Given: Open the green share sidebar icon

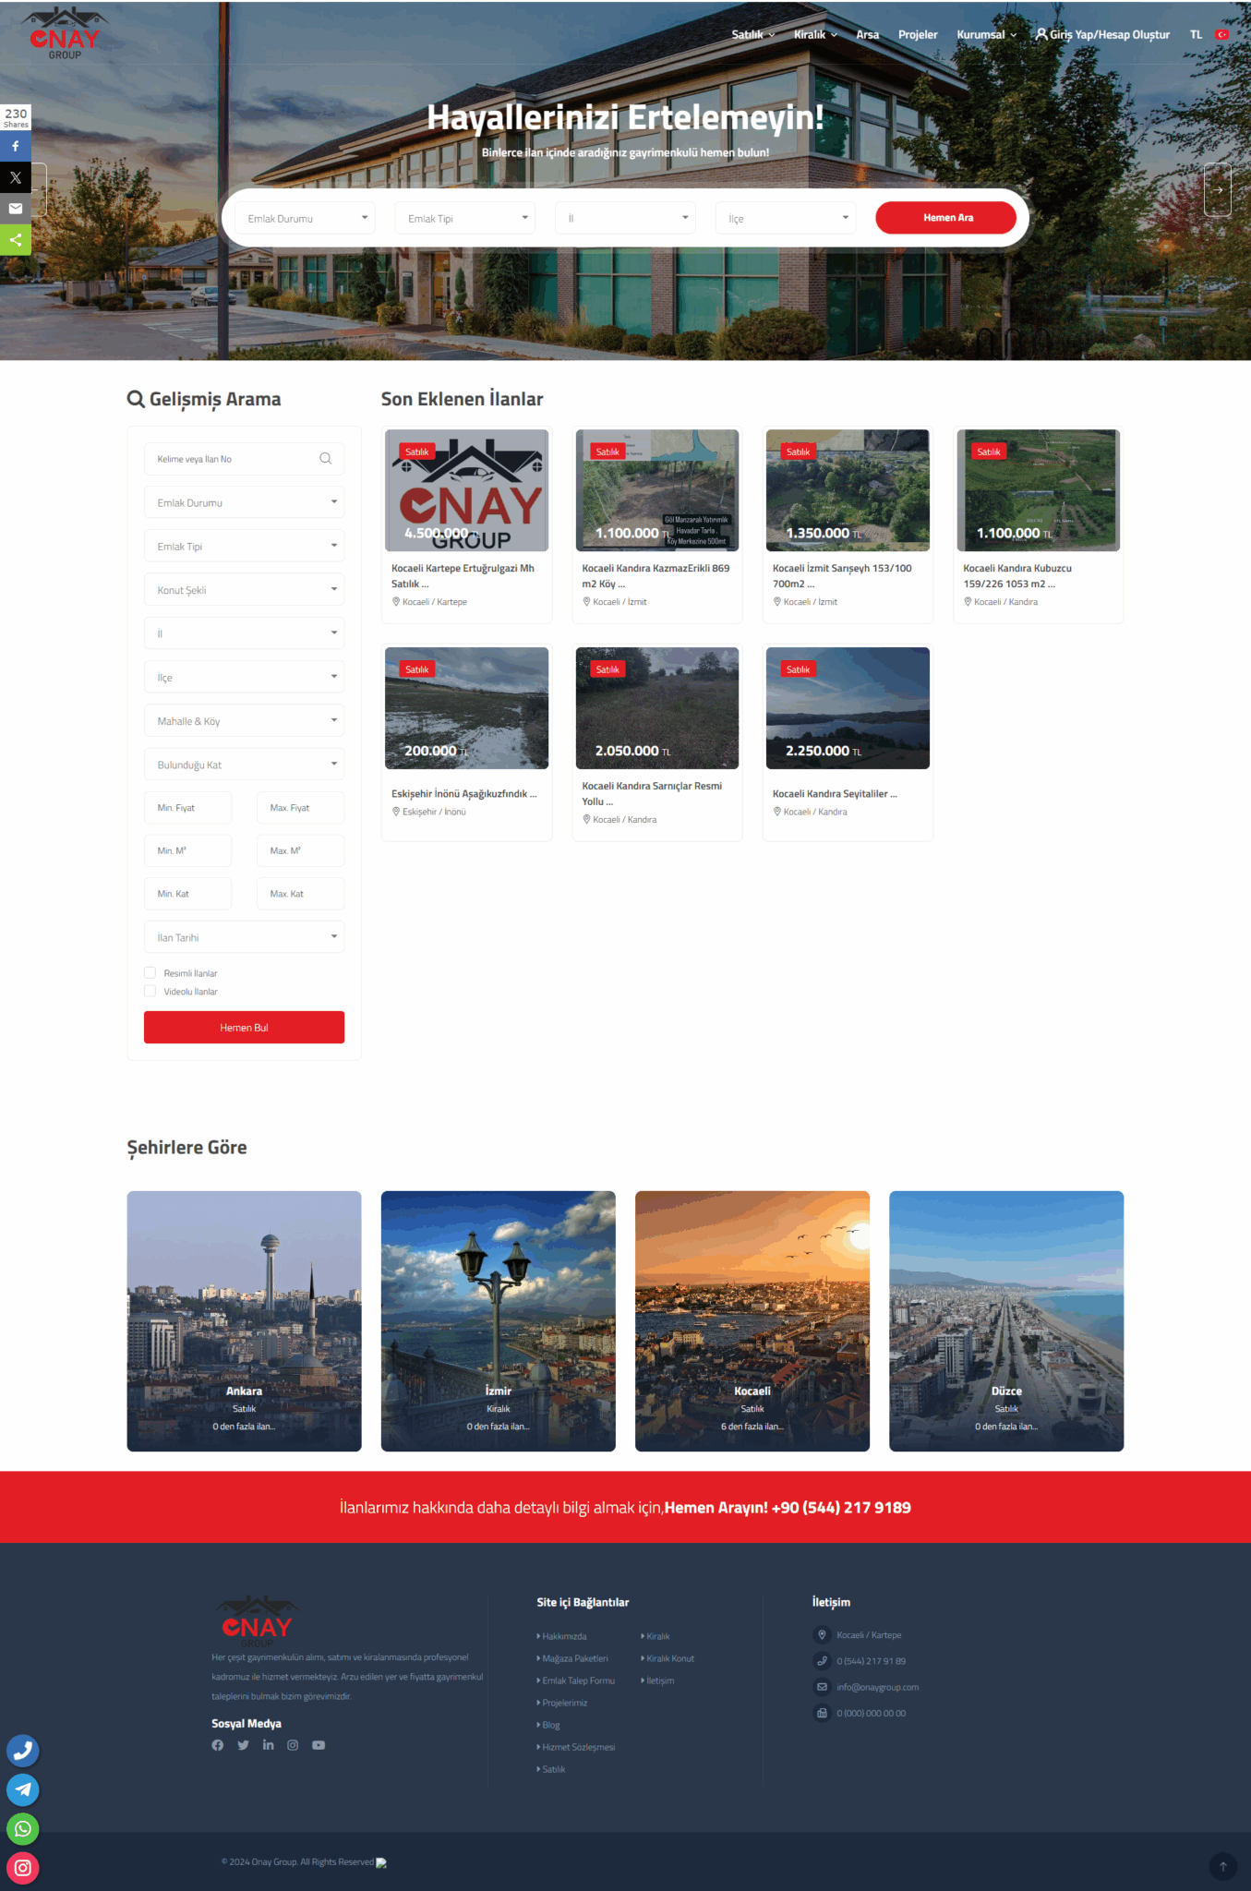Looking at the screenshot, I should click(16, 240).
